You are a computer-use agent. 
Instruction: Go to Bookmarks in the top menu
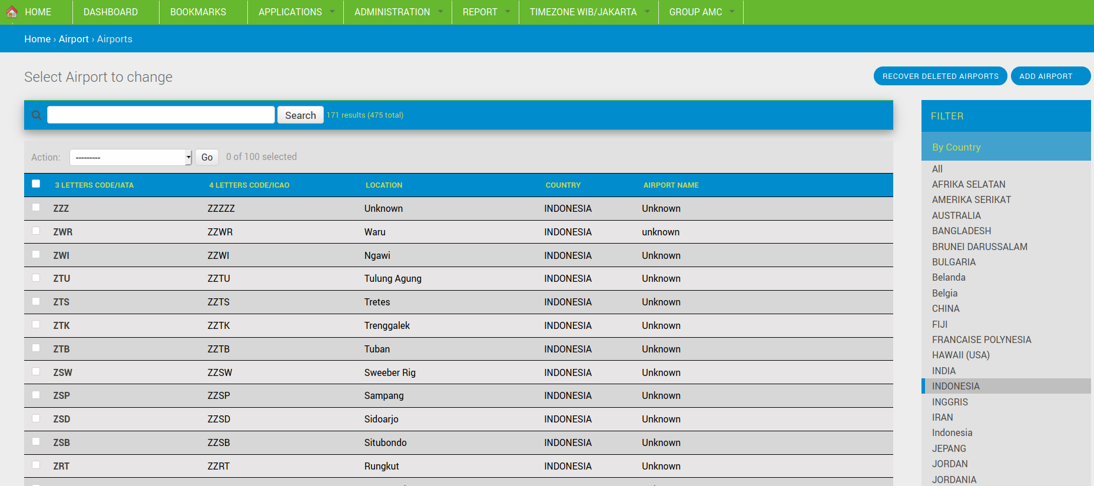coord(198,12)
